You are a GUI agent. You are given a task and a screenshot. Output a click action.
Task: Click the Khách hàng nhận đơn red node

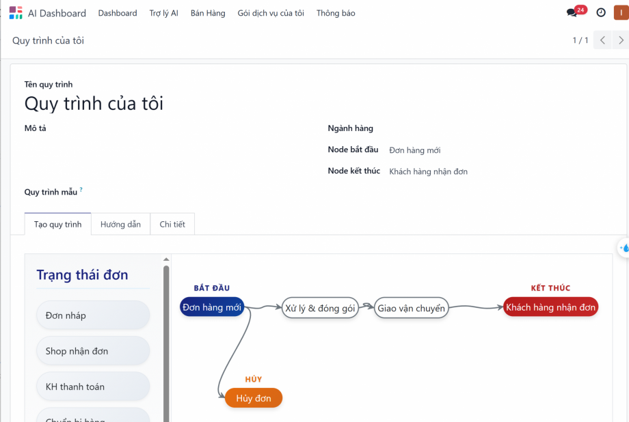coord(550,307)
